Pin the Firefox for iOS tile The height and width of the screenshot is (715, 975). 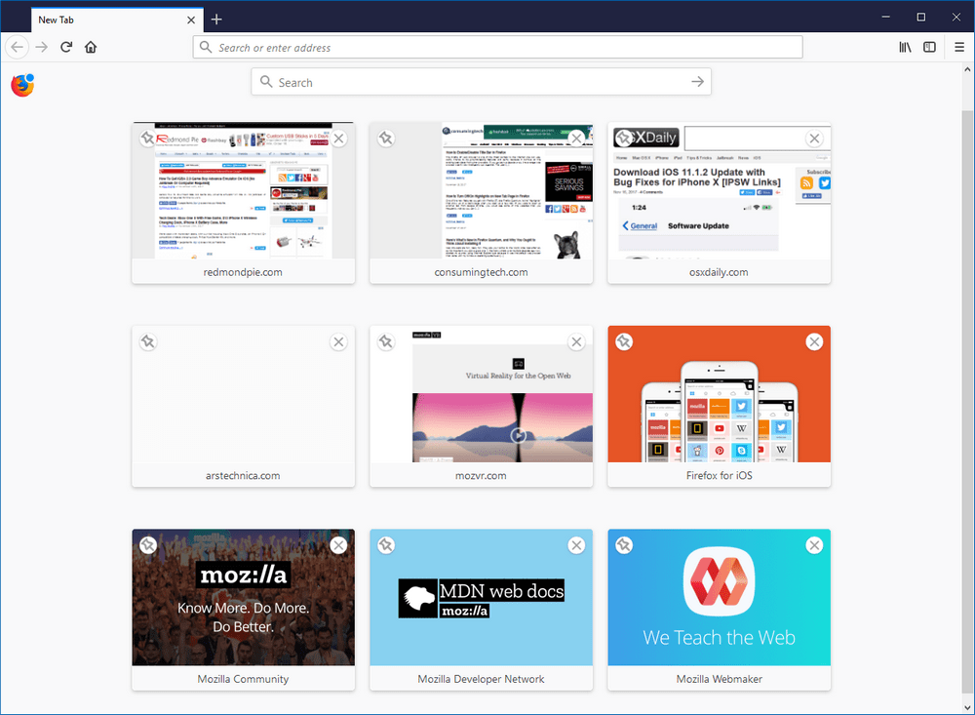tap(623, 341)
